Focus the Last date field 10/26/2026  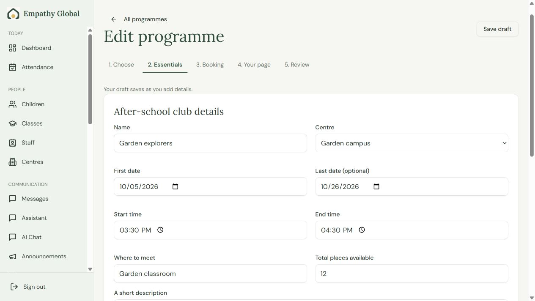[412, 186]
